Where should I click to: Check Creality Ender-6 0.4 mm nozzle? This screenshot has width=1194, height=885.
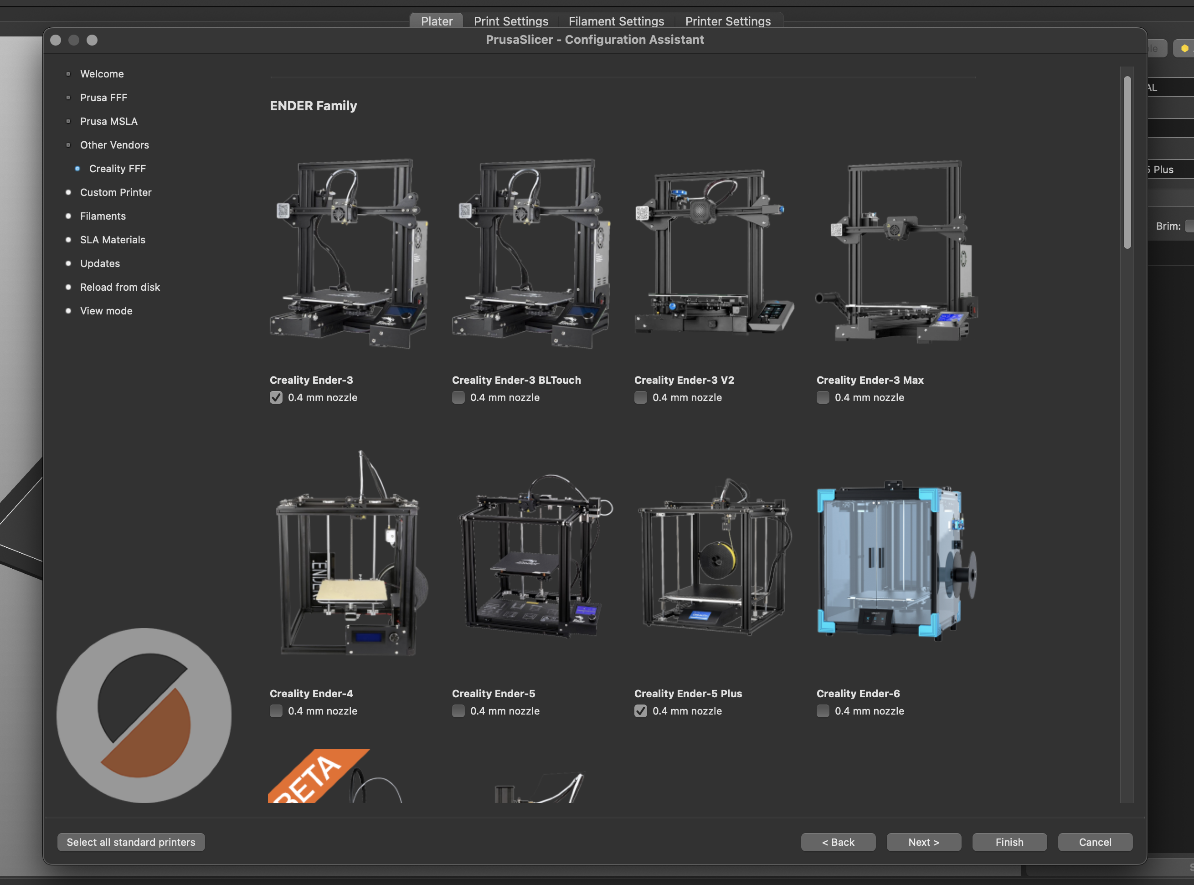[x=823, y=711]
